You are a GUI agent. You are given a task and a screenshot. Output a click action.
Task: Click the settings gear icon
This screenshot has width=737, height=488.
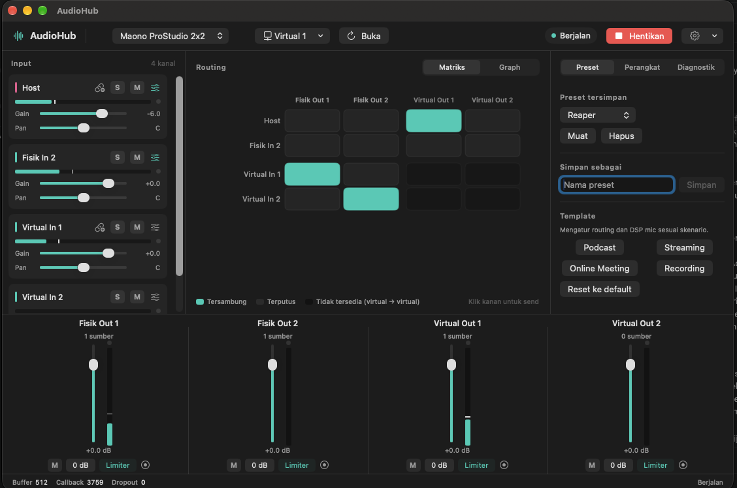[x=695, y=36]
